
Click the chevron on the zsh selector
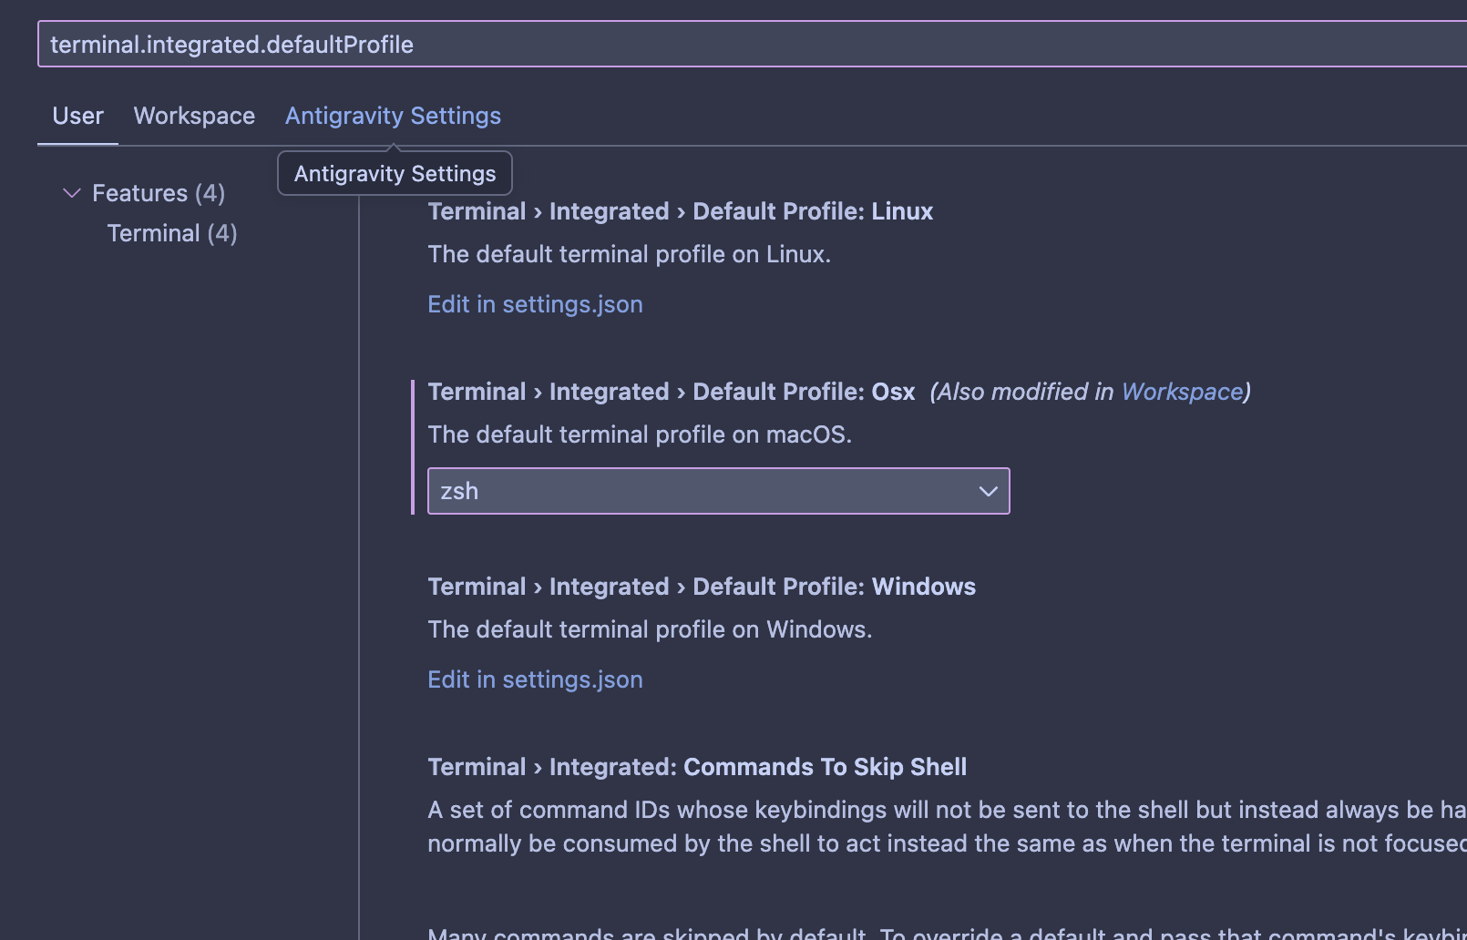point(988,491)
